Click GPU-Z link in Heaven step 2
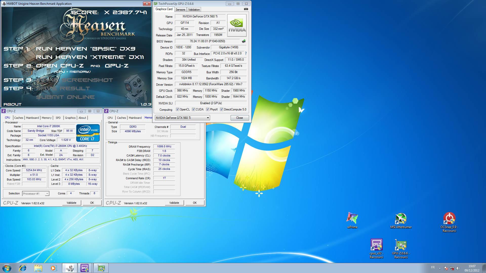The image size is (486, 273). coord(116,66)
